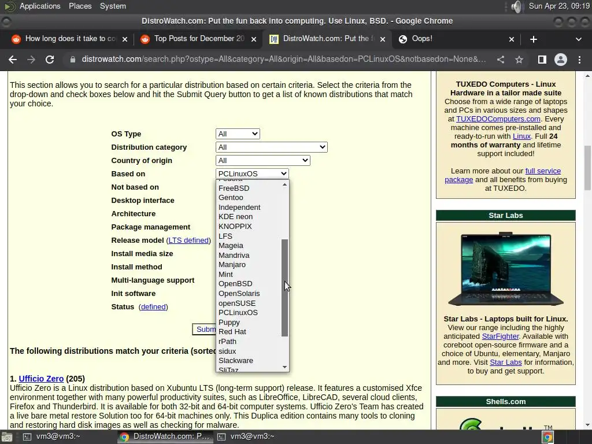Click Chrome icon at taskbar right corner
This screenshot has height=444, width=592.
547,437
